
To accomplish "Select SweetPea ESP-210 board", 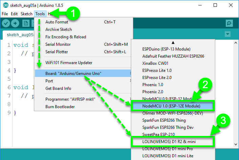I will click(173, 134).
